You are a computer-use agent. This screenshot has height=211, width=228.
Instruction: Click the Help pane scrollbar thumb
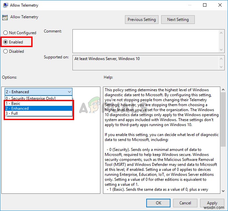coord(223,119)
